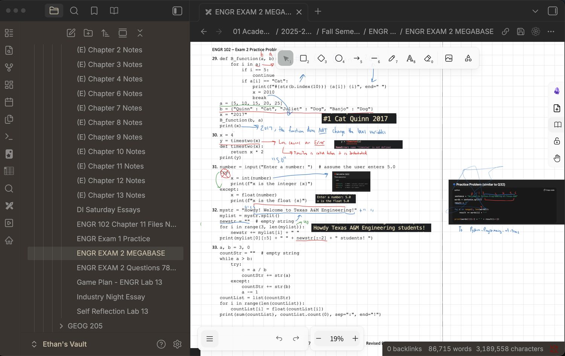The width and height of the screenshot is (565, 356).
Task: Open the terminal icon in left ribbon
Action: (x=9, y=136)
